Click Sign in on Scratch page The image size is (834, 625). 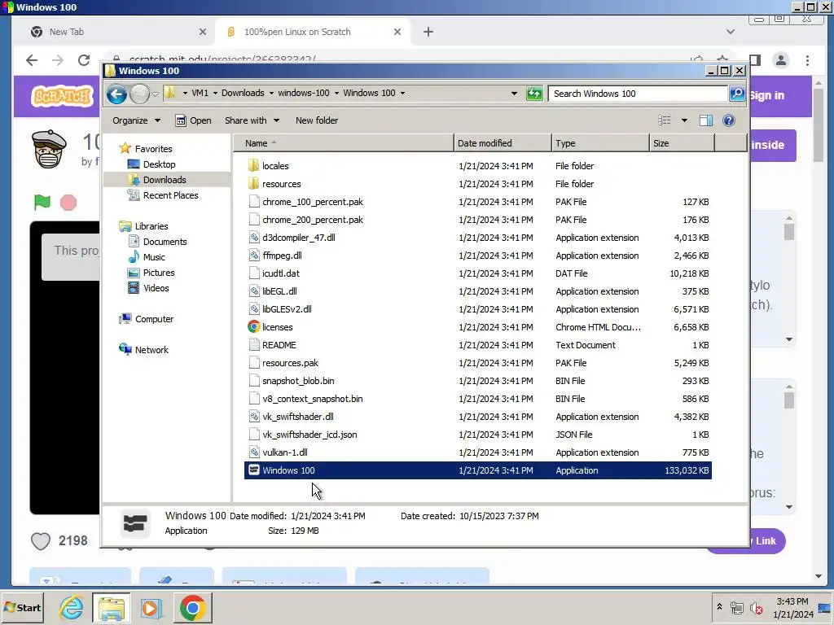(x=766, y=96)
